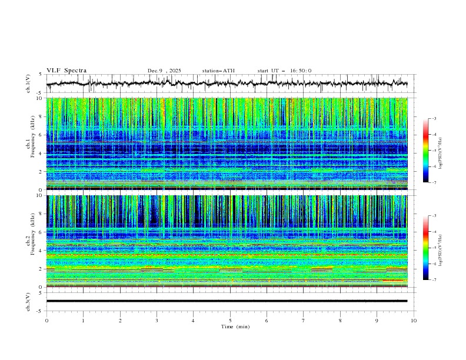
Task: Click the station=ATH label
Action: (218, 71)
